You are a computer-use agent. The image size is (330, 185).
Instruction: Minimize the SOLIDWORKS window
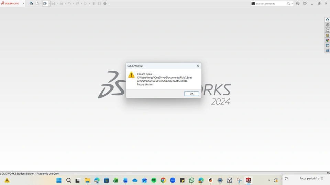pos(312,3)
